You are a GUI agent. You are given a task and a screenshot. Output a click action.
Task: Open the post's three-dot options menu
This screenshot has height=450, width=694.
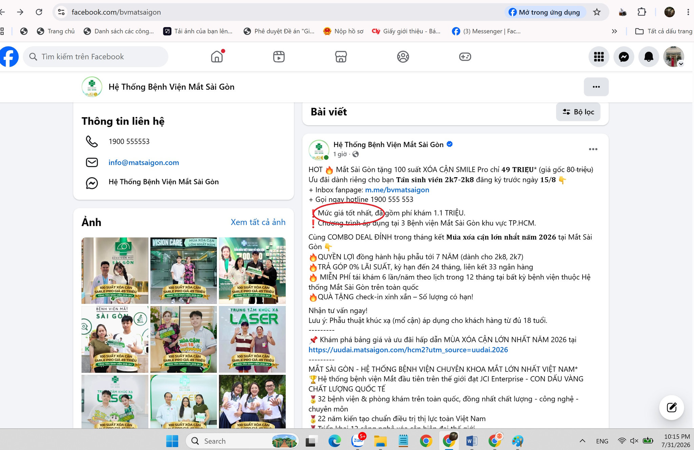coord(593,149)
